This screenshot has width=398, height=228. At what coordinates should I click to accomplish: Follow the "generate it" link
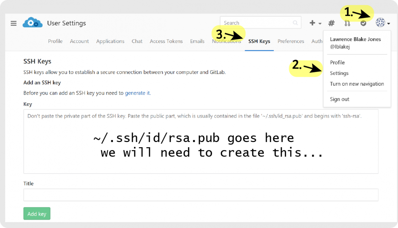138,93
